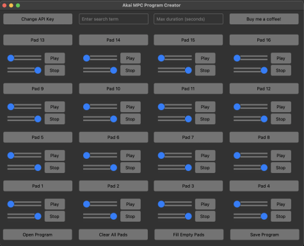Click Fill Empty Pads
The height and width of the screenshot is (246, 304).
point(189,234)
